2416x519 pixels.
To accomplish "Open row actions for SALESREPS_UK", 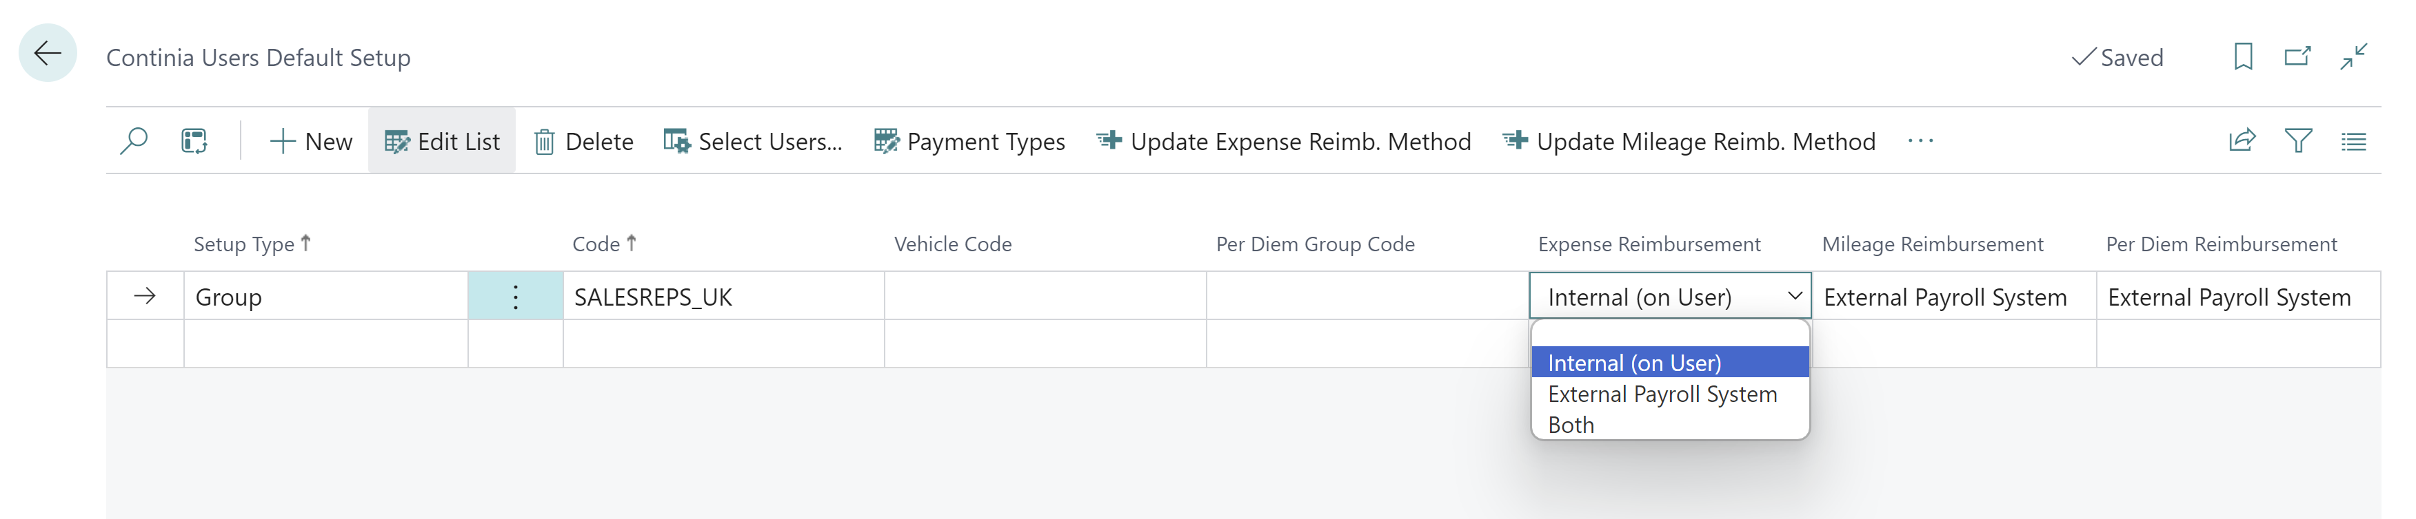I will coord(515,297).
